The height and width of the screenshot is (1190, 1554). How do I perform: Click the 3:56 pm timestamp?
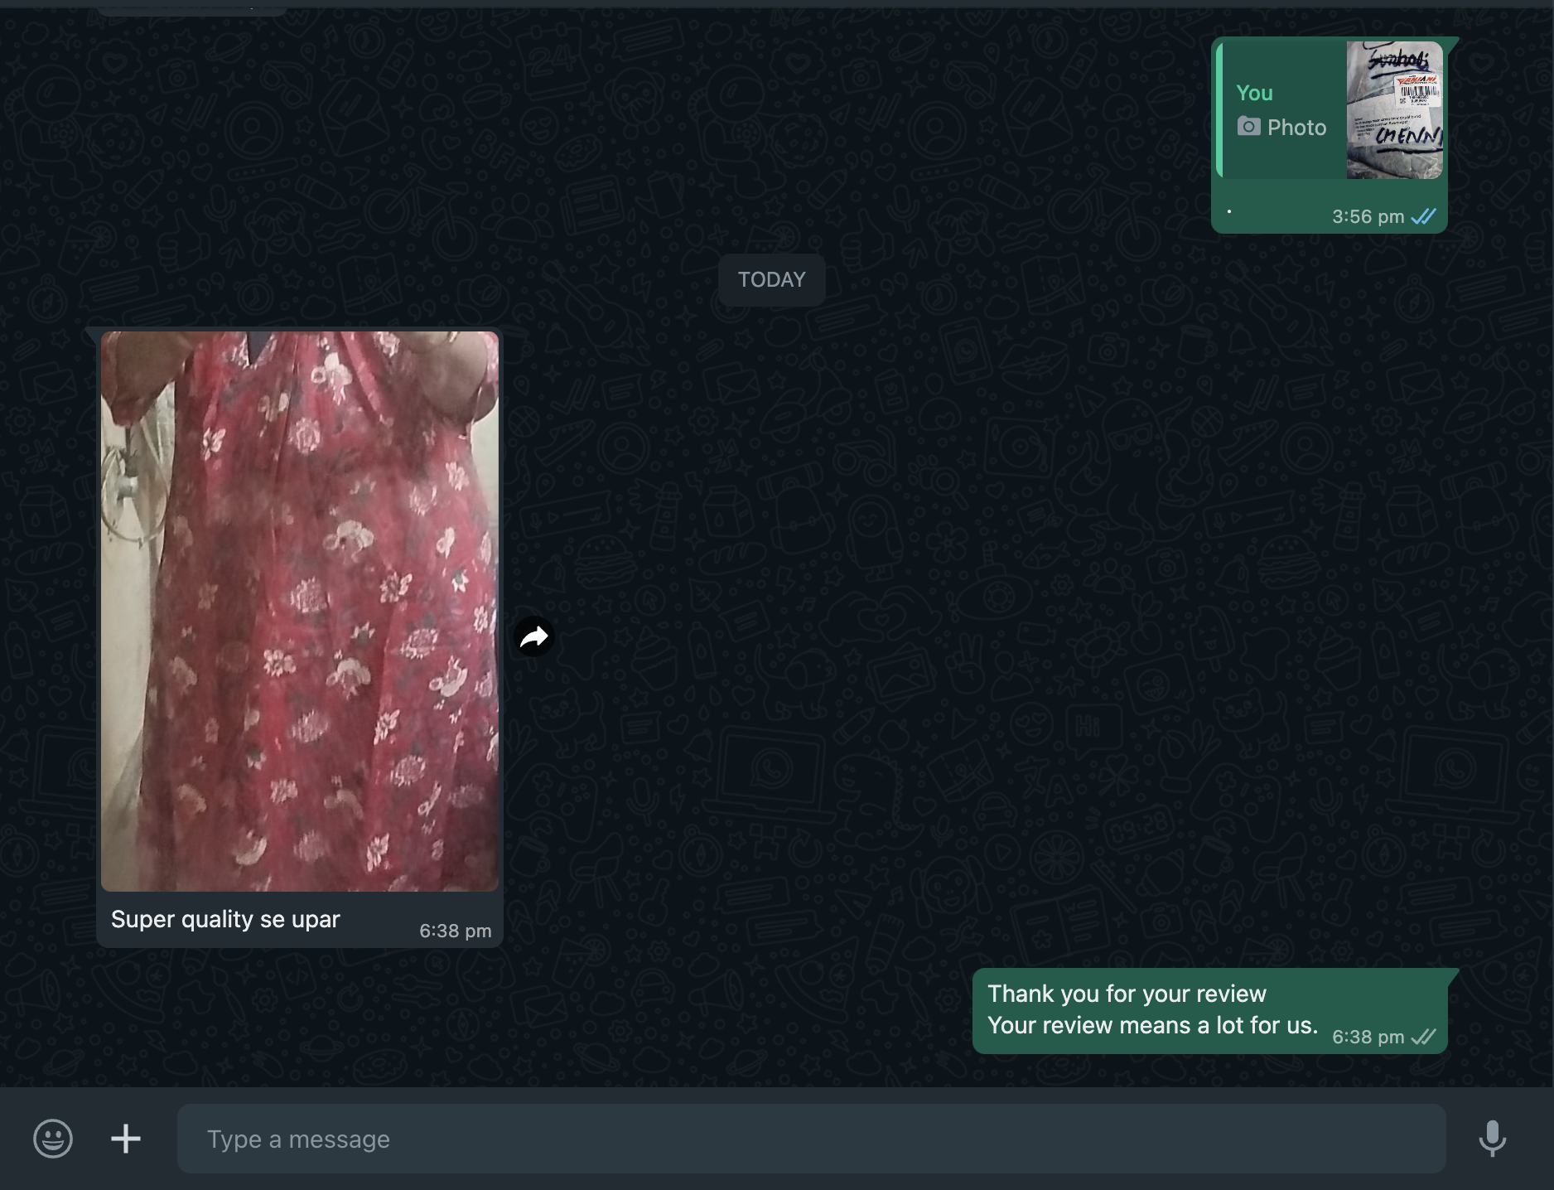[x=1368, y=217]
